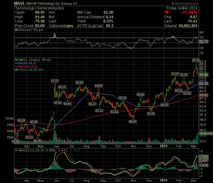Viewport: 213px width, 183px height.
Task: Click the MACD(12,26,9) indicator label
Action: [x=32, y=150]
